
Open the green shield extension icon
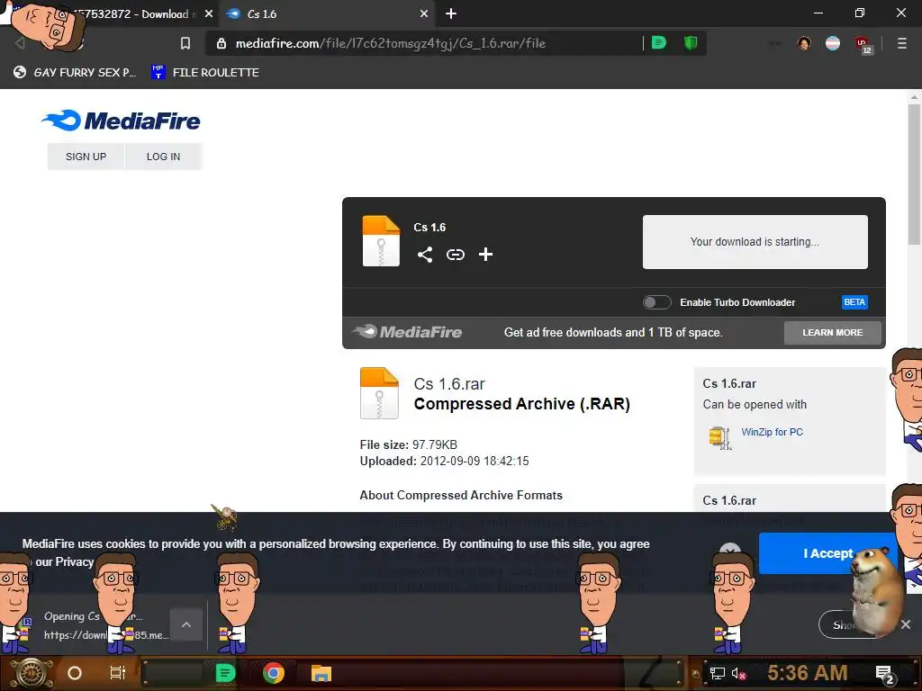[x=691, y=42]
